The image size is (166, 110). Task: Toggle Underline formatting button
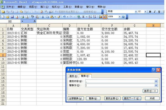click(159, 12)
